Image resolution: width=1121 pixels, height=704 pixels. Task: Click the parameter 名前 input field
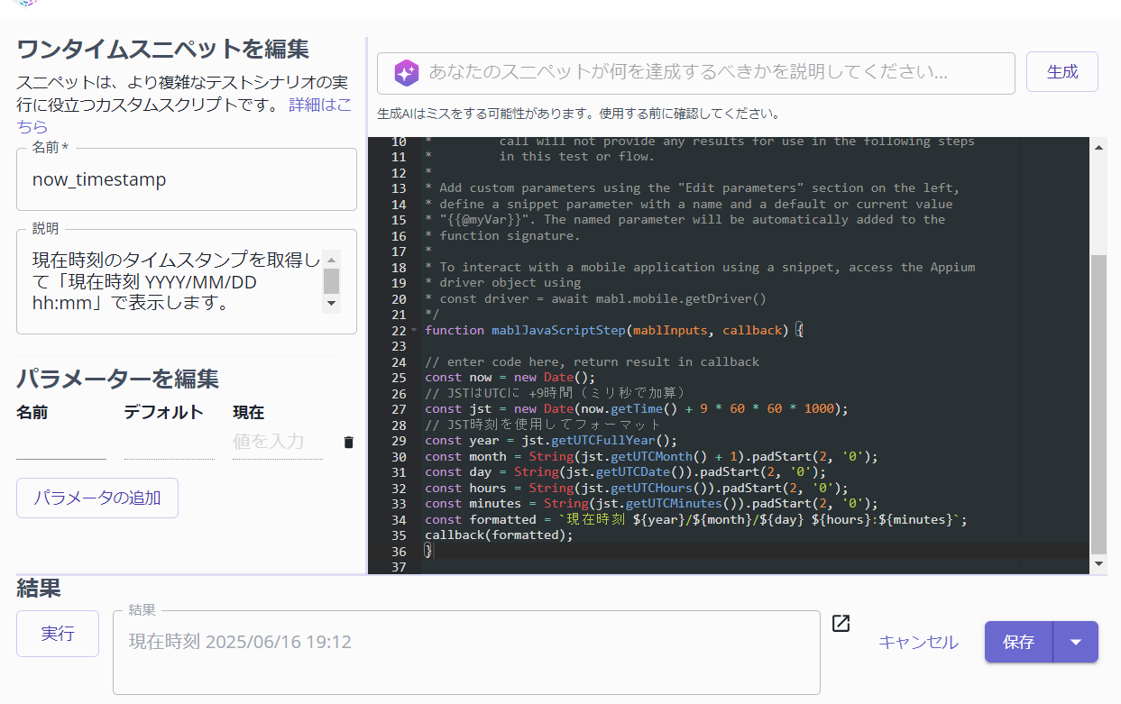(61, 442)
